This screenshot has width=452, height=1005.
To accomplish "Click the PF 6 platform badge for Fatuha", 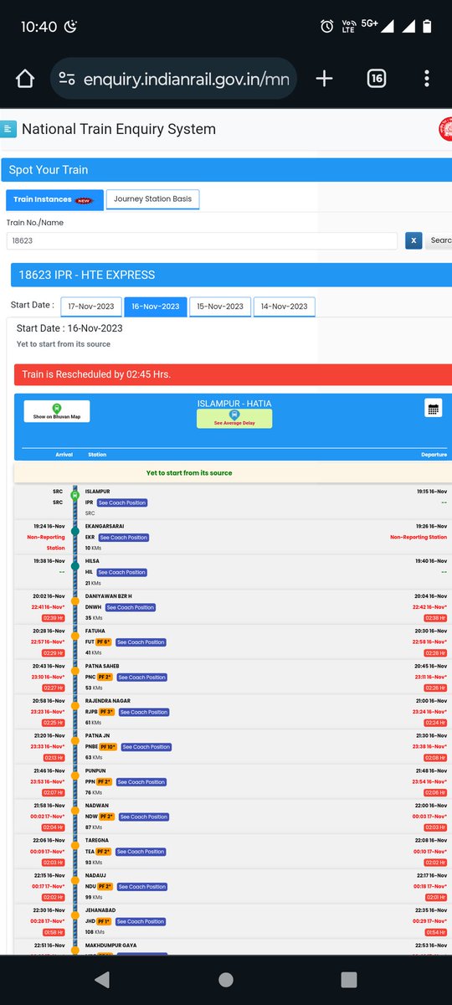I will coord(104,642).
